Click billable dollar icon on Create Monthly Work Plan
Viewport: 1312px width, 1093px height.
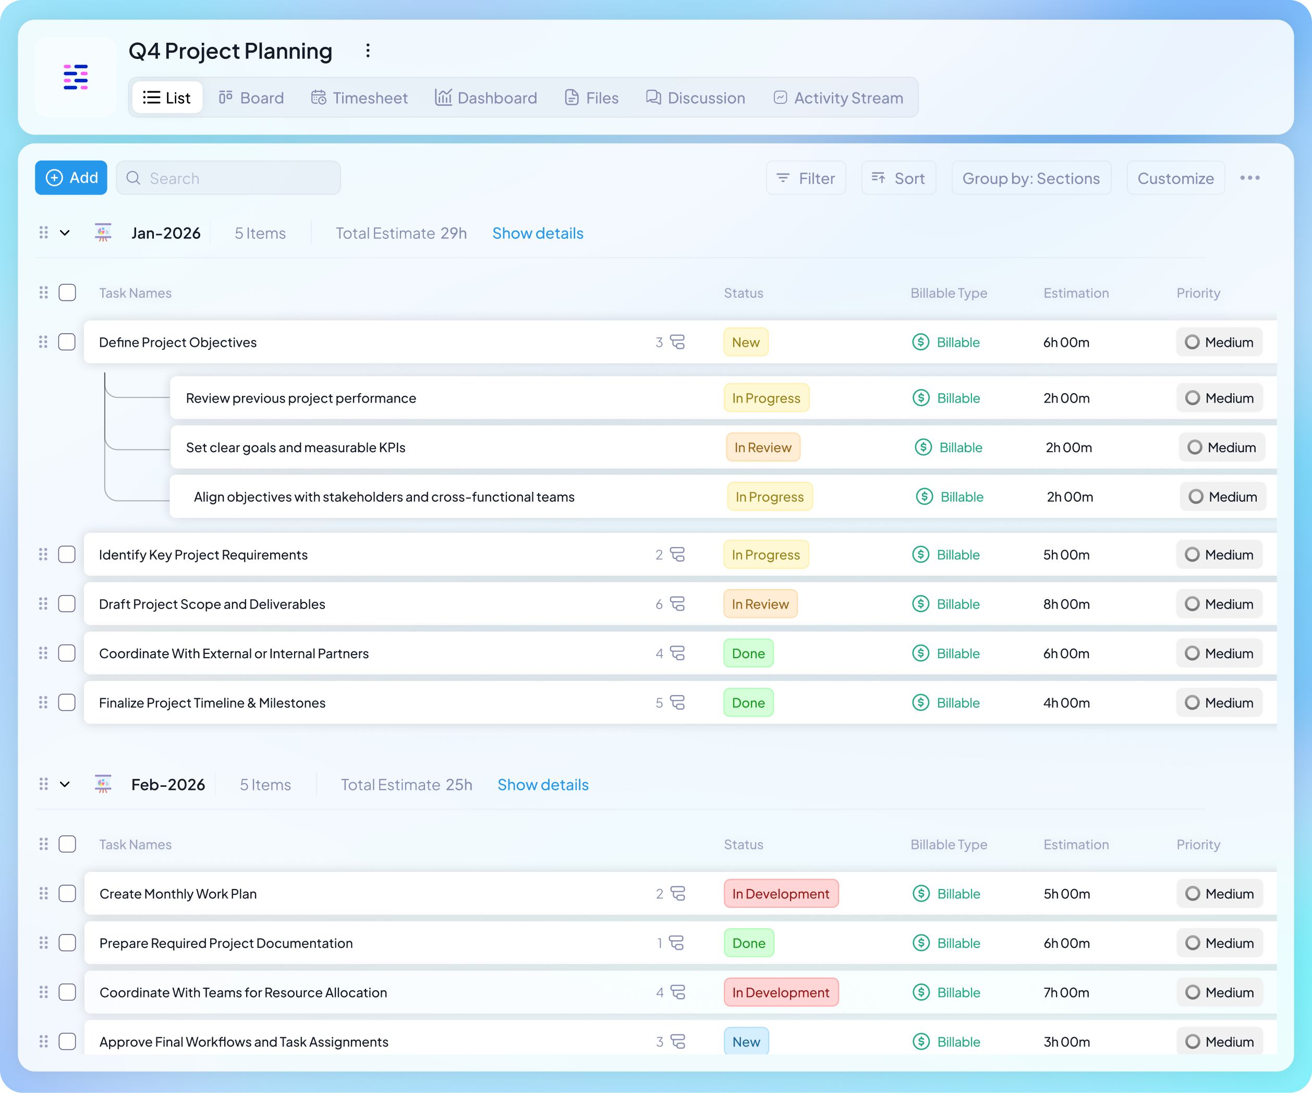[x=921, y=894]
